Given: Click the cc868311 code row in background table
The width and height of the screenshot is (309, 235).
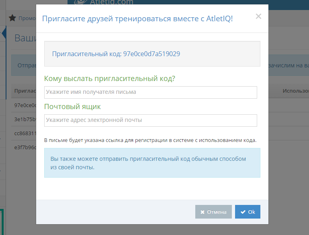Looking at the screenshot, I should point(25,133).
